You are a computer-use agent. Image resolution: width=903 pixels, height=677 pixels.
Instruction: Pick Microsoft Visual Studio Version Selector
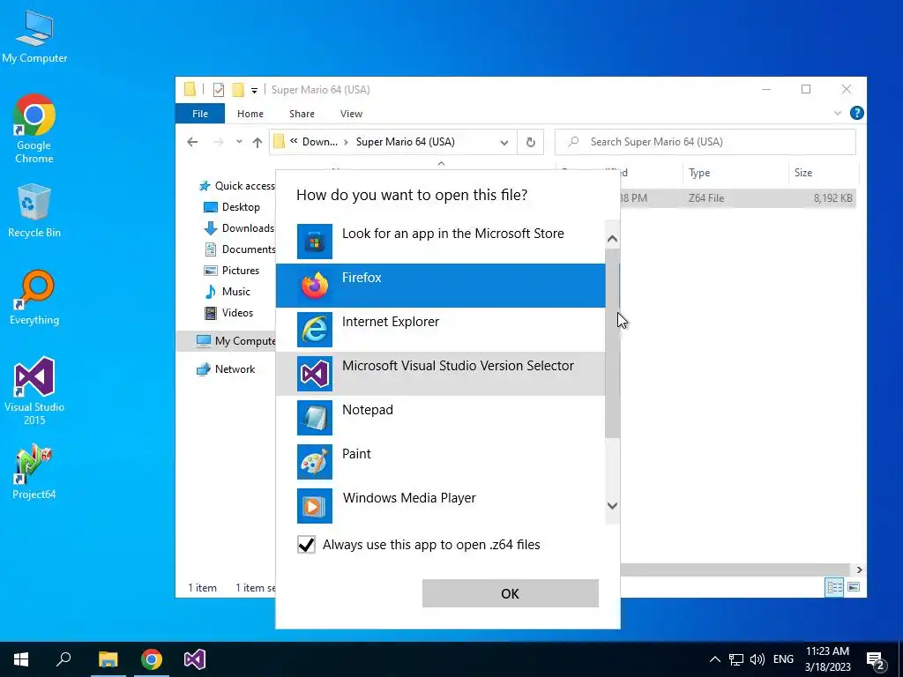441,374
